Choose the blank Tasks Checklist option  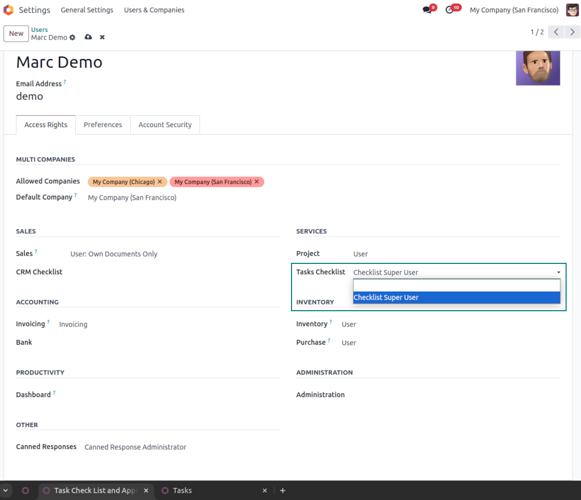[456, 285]
